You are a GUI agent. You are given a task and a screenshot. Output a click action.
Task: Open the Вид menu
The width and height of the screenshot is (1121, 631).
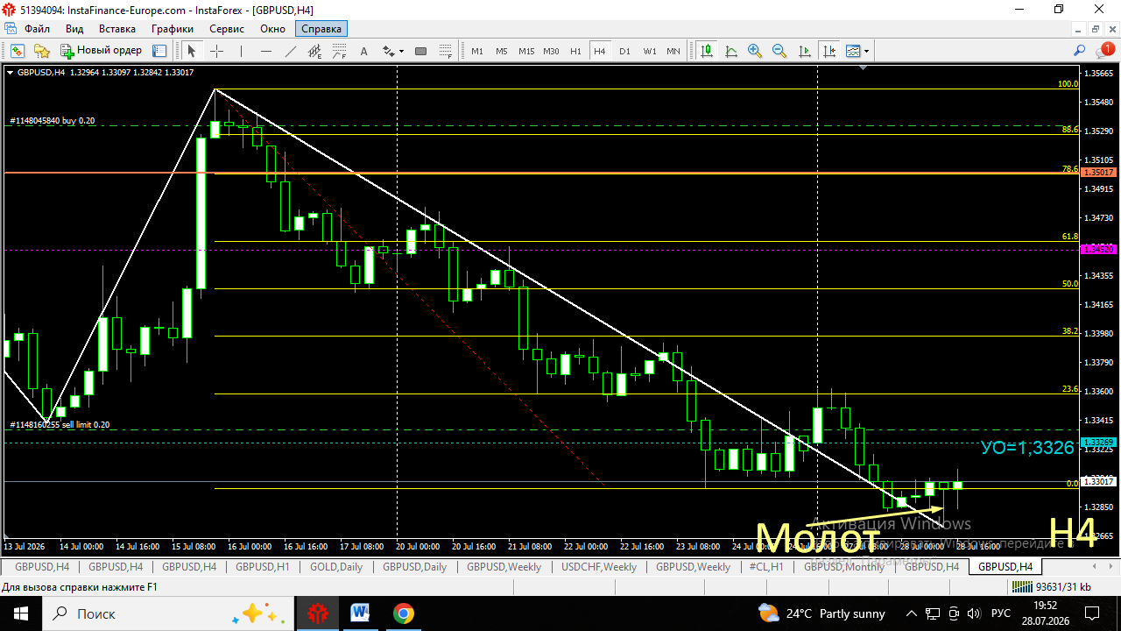point(74,29)
